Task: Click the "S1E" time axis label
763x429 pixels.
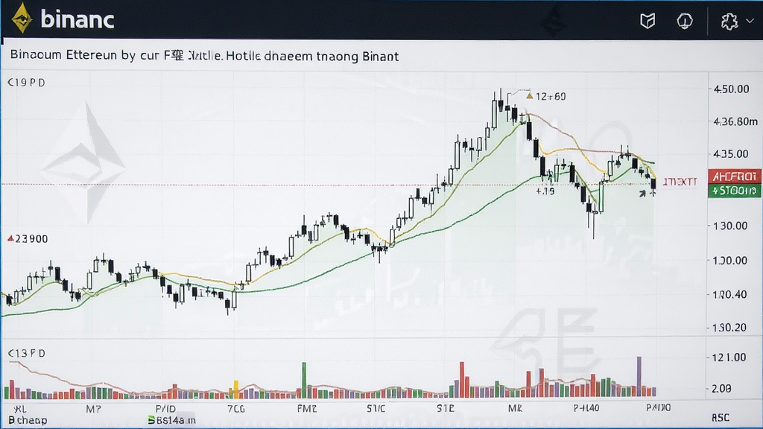Action: point(446,409)
